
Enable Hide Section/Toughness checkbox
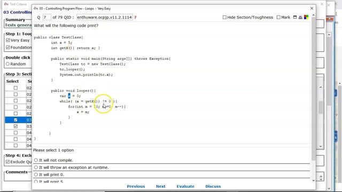[x=224, y=17]
